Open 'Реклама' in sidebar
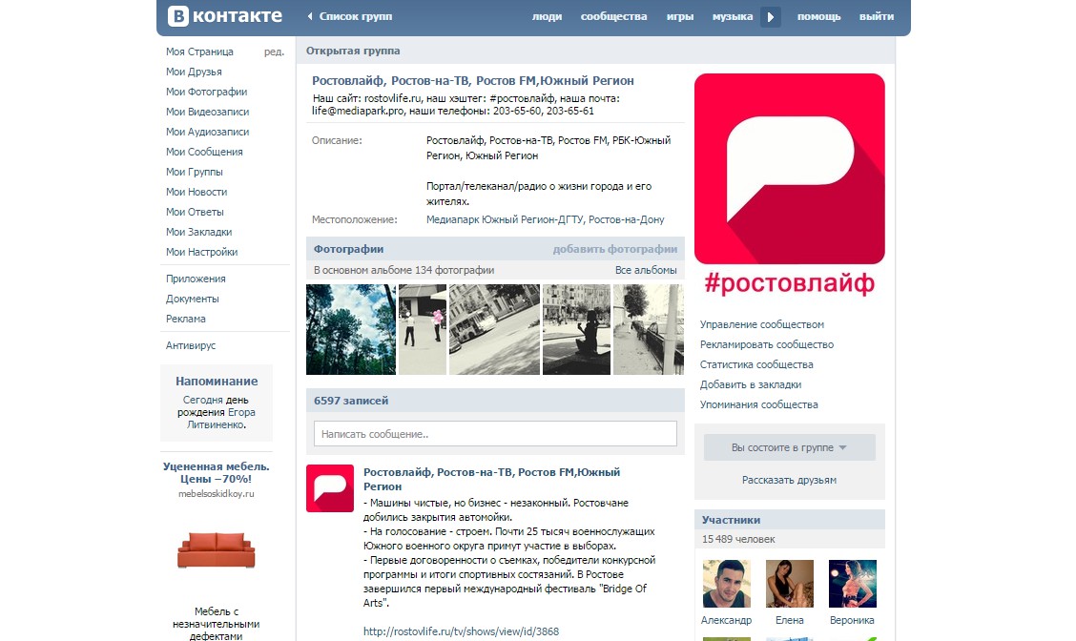The height and width of the screenshot is (641, 1076). pos(185,319)
